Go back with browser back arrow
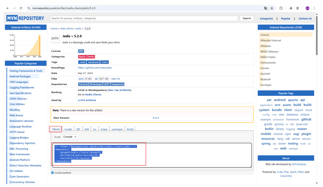323x187 pixels. tap(8, 8)
